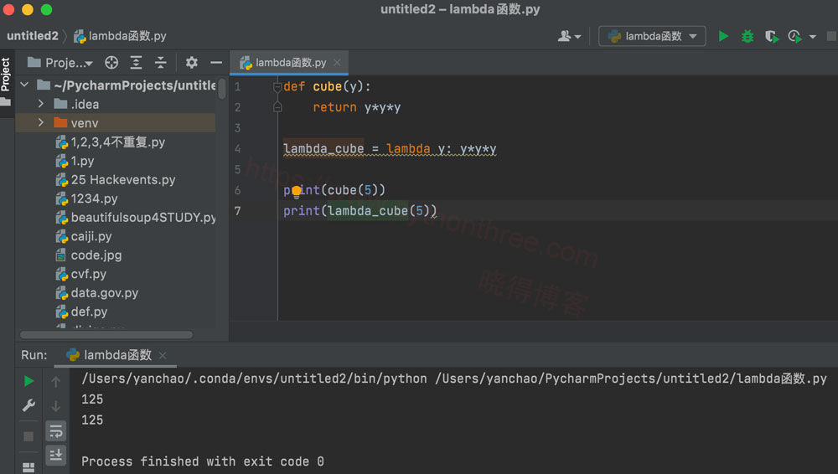Select caiji.py file
This screenshot has width=838, height=474.
click(84, 236)
